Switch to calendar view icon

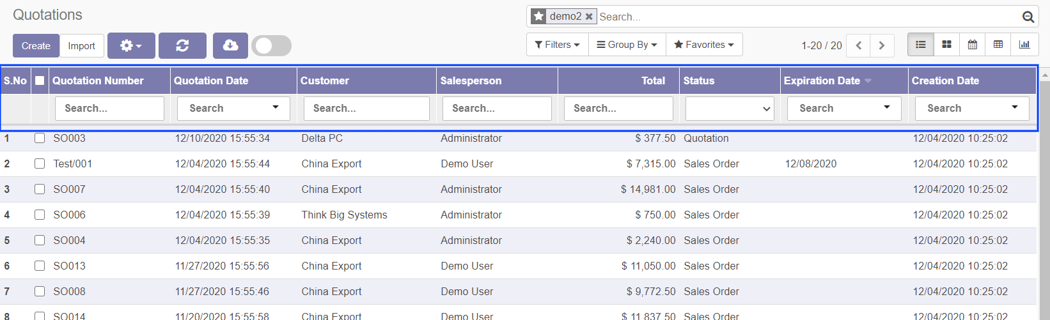(972, 45)
